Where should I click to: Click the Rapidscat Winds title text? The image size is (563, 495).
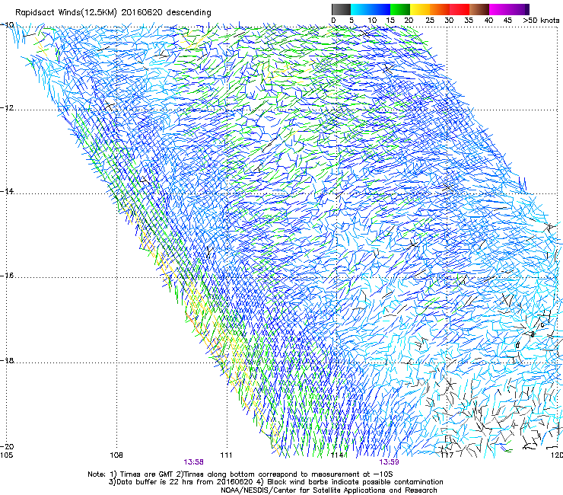pos(113,12)
